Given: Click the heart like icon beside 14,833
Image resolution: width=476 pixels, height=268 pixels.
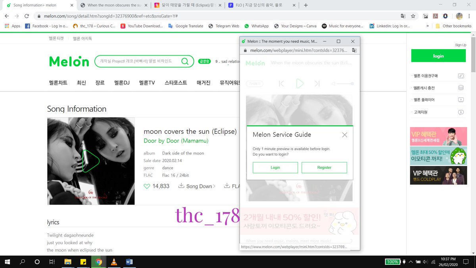Looking at the screenshot, I should click(x=147, y=186).
